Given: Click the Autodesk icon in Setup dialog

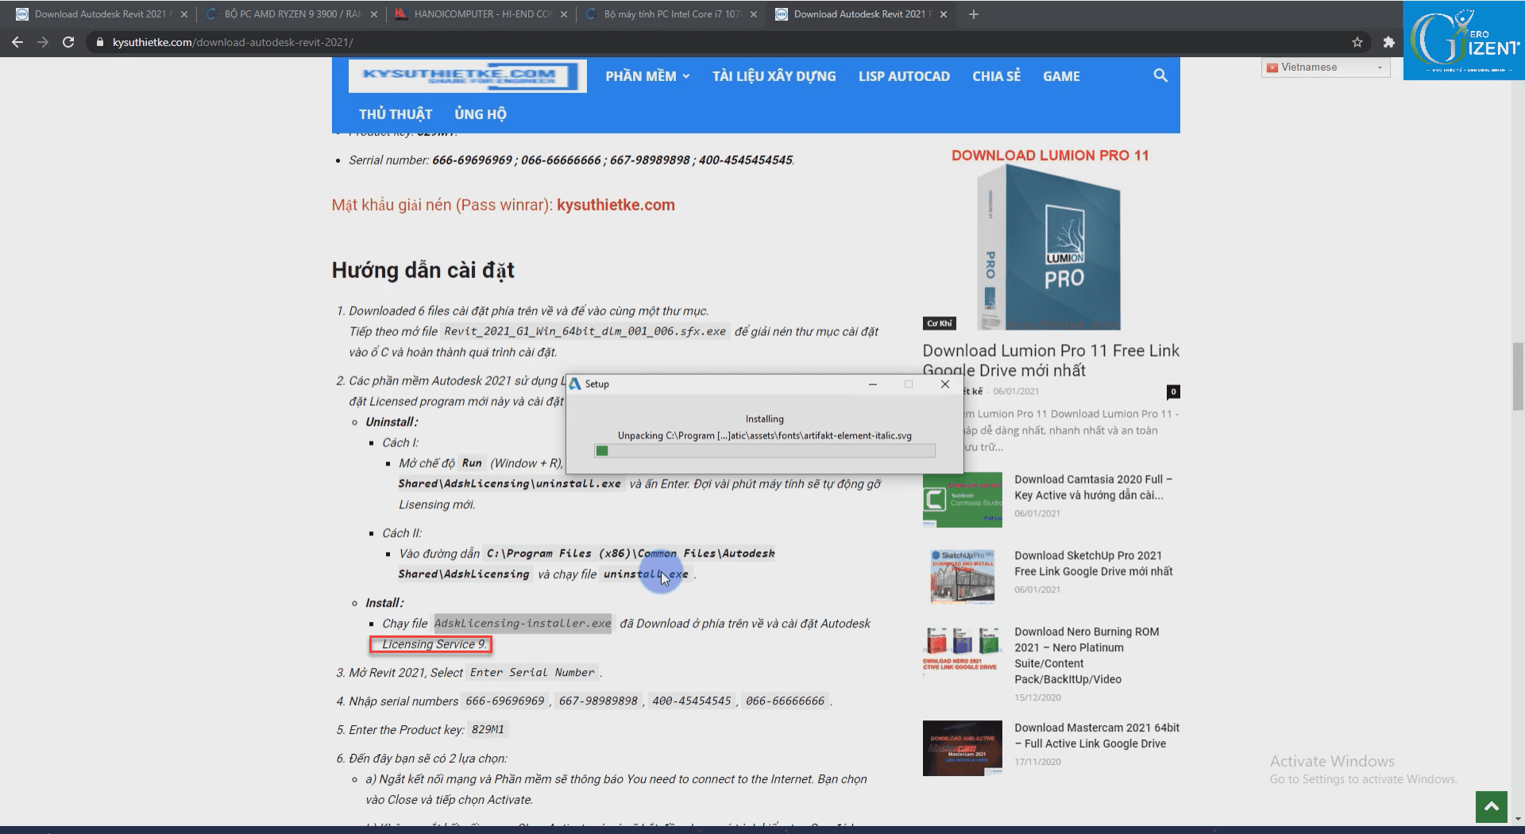Looking at the screenshot, I should (x=575, y=384).
